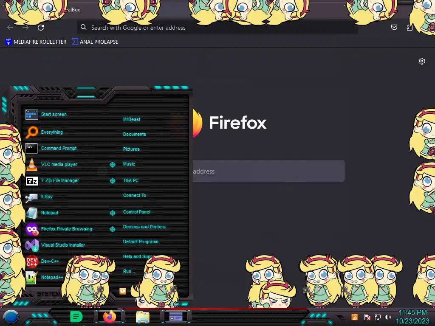
Task: Click the orange icon at the start menu bottom
Action: click(x=123, y=291)
